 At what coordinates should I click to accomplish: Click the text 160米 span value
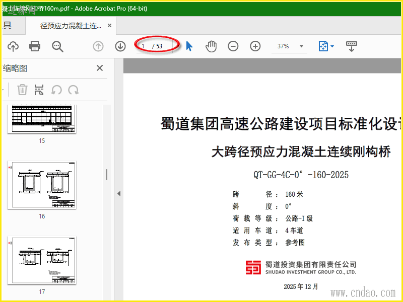pyautogui.click(x=294, y=194)
